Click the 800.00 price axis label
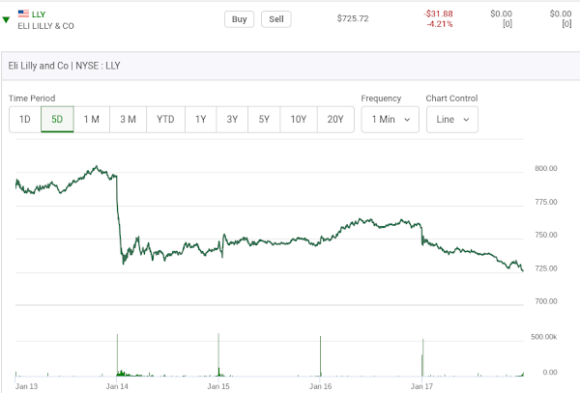 point(545,168)
